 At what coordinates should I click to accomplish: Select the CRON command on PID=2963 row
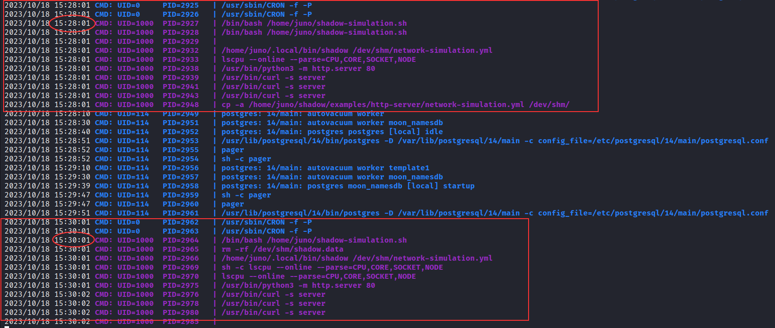point(266,231)
